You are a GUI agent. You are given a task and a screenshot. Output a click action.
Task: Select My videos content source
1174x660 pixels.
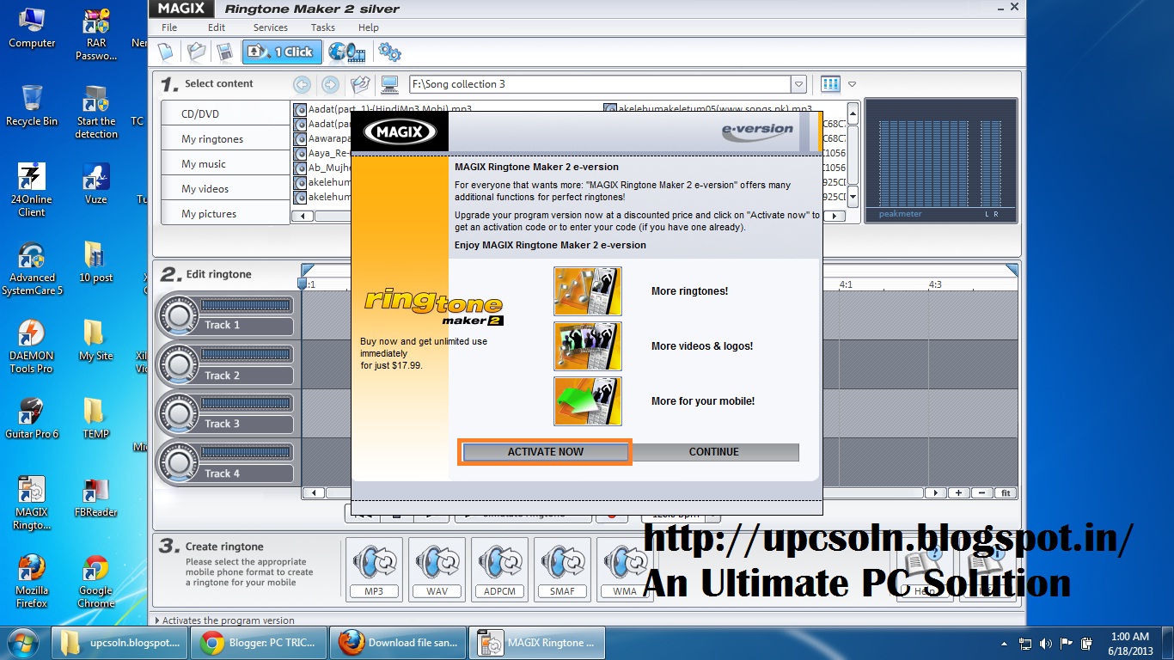[225, 188]
